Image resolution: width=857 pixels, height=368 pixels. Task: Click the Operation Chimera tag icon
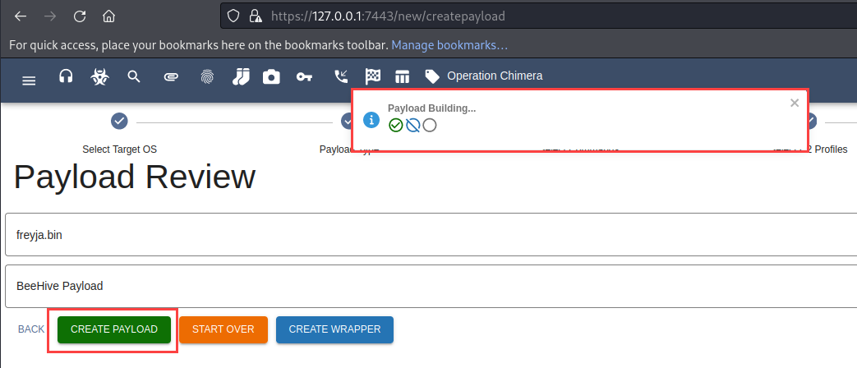432,76
